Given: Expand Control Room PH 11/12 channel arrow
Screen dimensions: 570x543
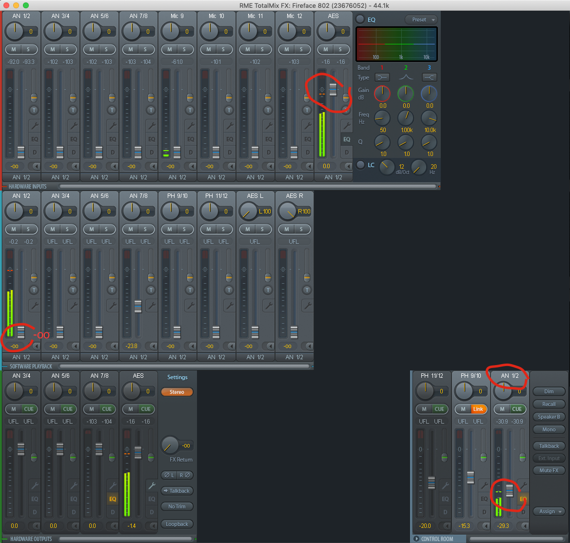Looking at the screenshot, I should (447, 526).
